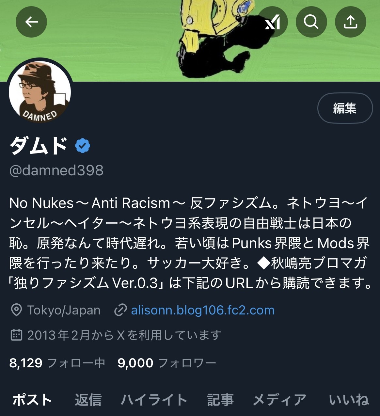
Task: Tap the calendar join-date icon
Action: point(16,335)
